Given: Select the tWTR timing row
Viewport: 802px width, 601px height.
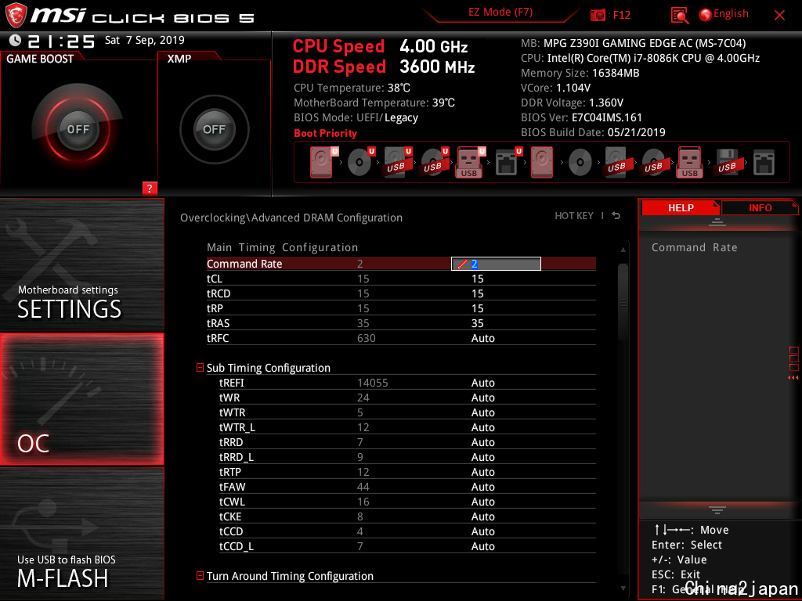Looking at the screenshot, I should (x=407, y=412).
